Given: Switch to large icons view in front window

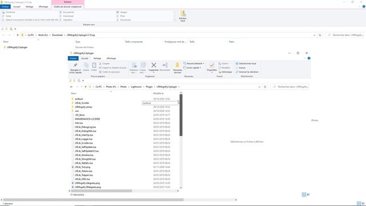Looking at the screenshot, I should pos(308,195).
